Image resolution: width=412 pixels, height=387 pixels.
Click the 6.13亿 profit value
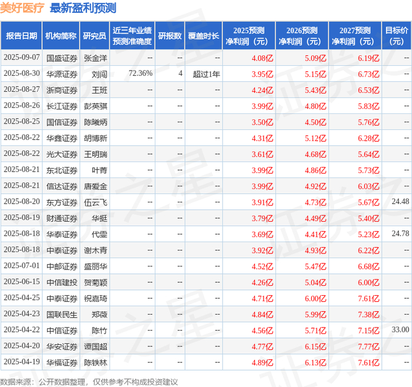[315, 362]
